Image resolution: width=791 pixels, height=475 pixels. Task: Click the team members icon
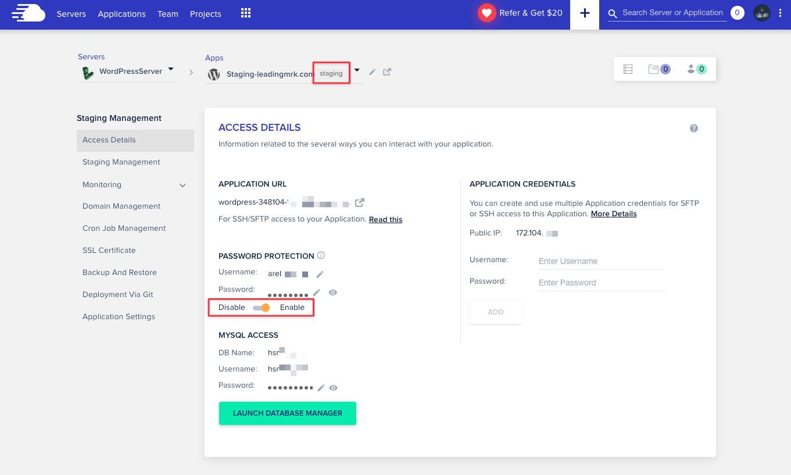[x=691, y=69]
